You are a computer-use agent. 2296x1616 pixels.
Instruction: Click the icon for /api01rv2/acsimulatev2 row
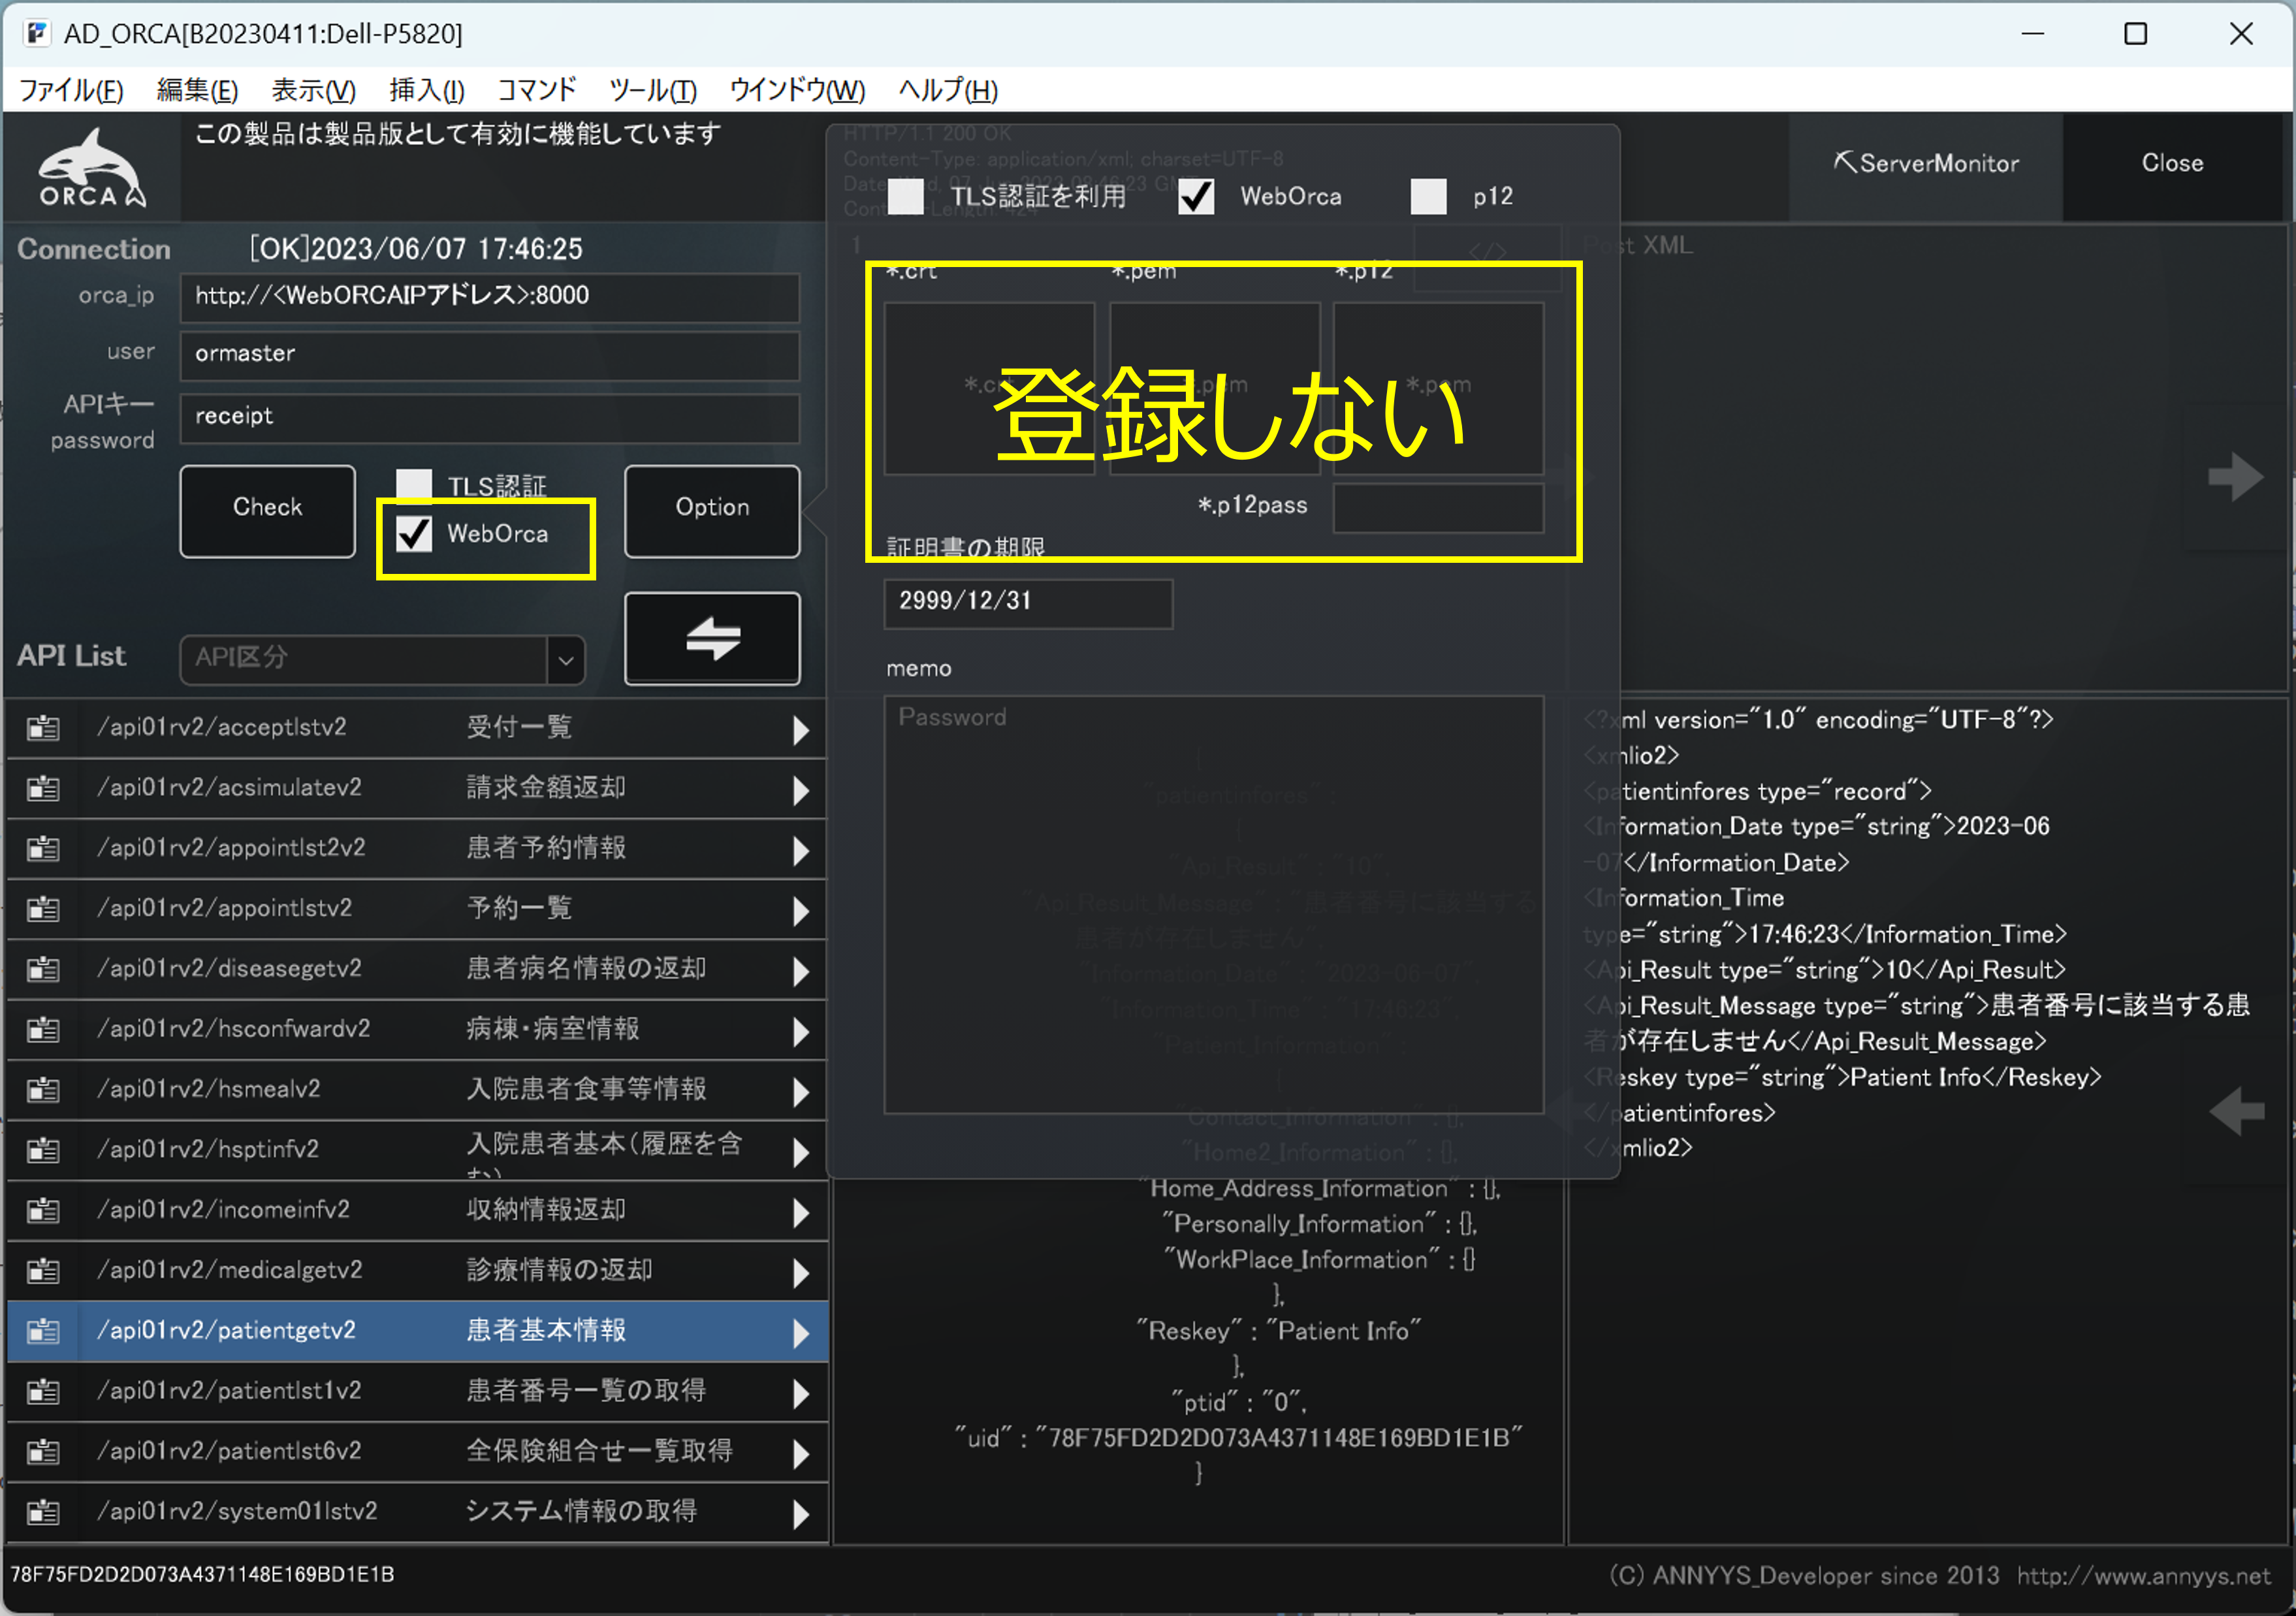point(43,788)
